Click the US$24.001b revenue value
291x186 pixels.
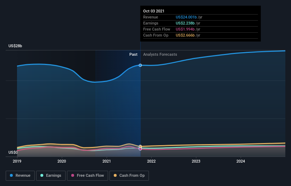tap(186, 17)
